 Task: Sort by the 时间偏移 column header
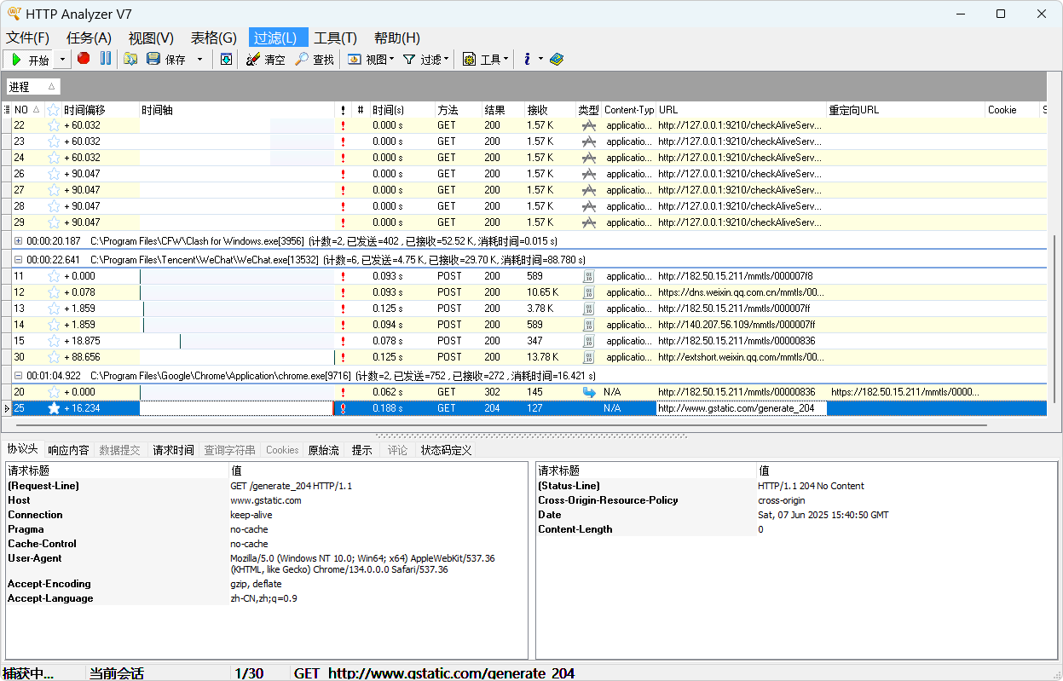(x=100, y=110)
